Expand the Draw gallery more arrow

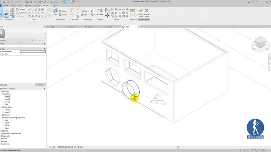45,17
